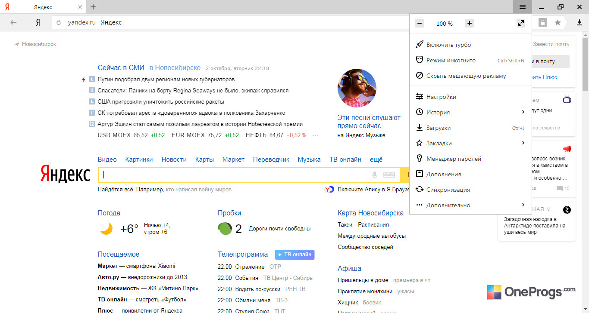Open the Новости service link
The width and height of the screenshot is (589, 313).
(174, 160)
